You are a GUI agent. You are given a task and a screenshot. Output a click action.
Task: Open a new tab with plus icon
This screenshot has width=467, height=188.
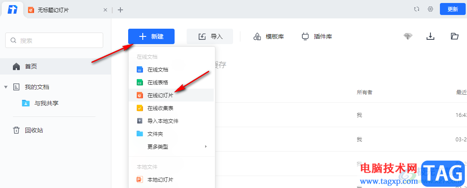coord(120,10)
